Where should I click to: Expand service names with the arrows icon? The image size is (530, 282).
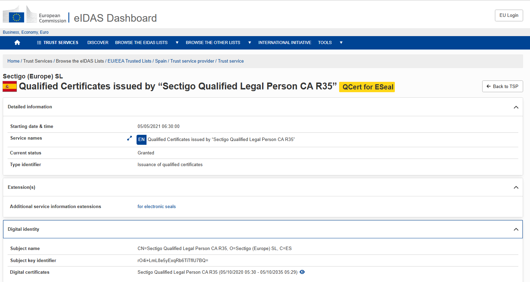pyautogui.click(x=129, y=138)
